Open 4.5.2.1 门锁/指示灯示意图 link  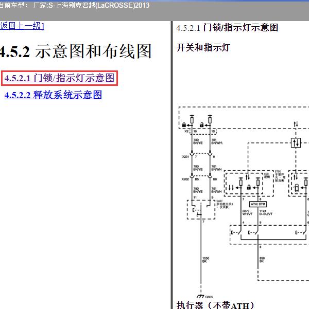(59, 78)
